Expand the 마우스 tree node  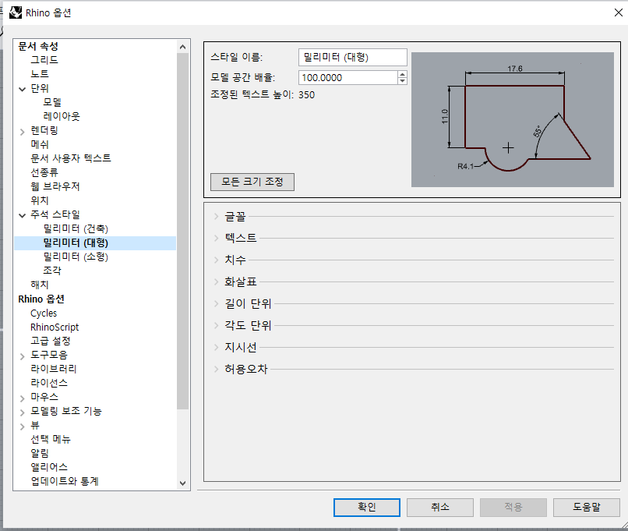(23, 398)
